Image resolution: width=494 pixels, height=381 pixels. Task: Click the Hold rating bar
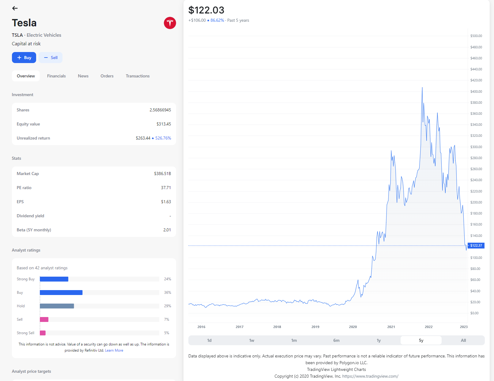point(57,306)
